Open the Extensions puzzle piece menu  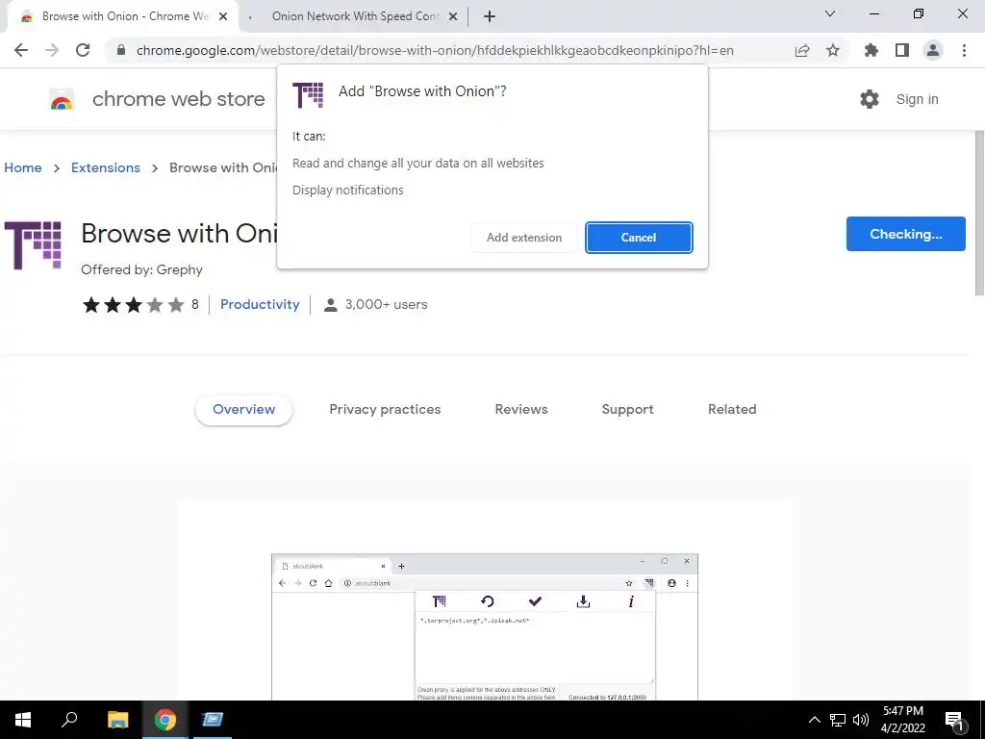coord(871,50)
